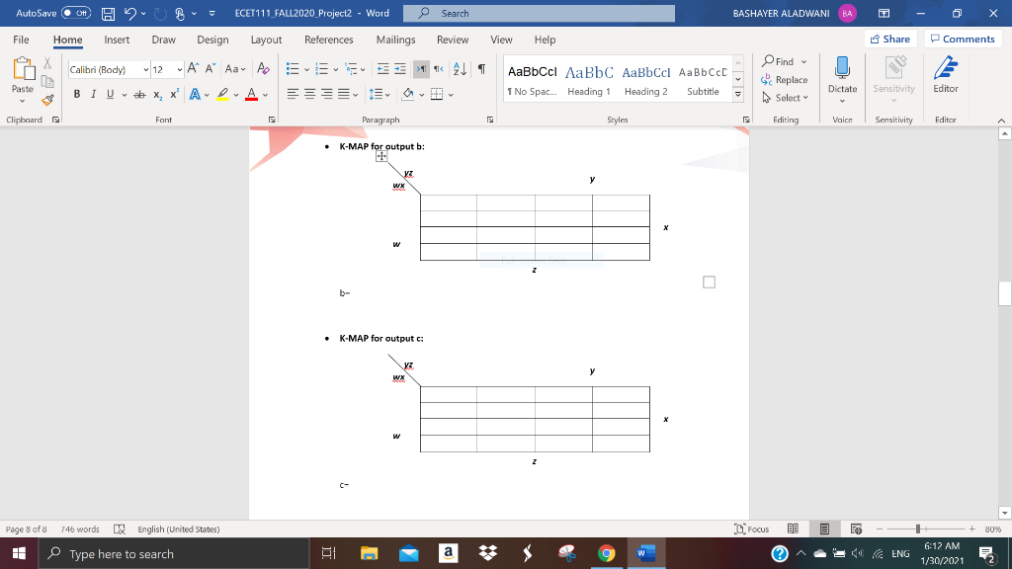The width and height of the screenshot is (1012, 569).
Task: Increase paragraph indent
Action: pyautogui.click(x=400, y=69)
